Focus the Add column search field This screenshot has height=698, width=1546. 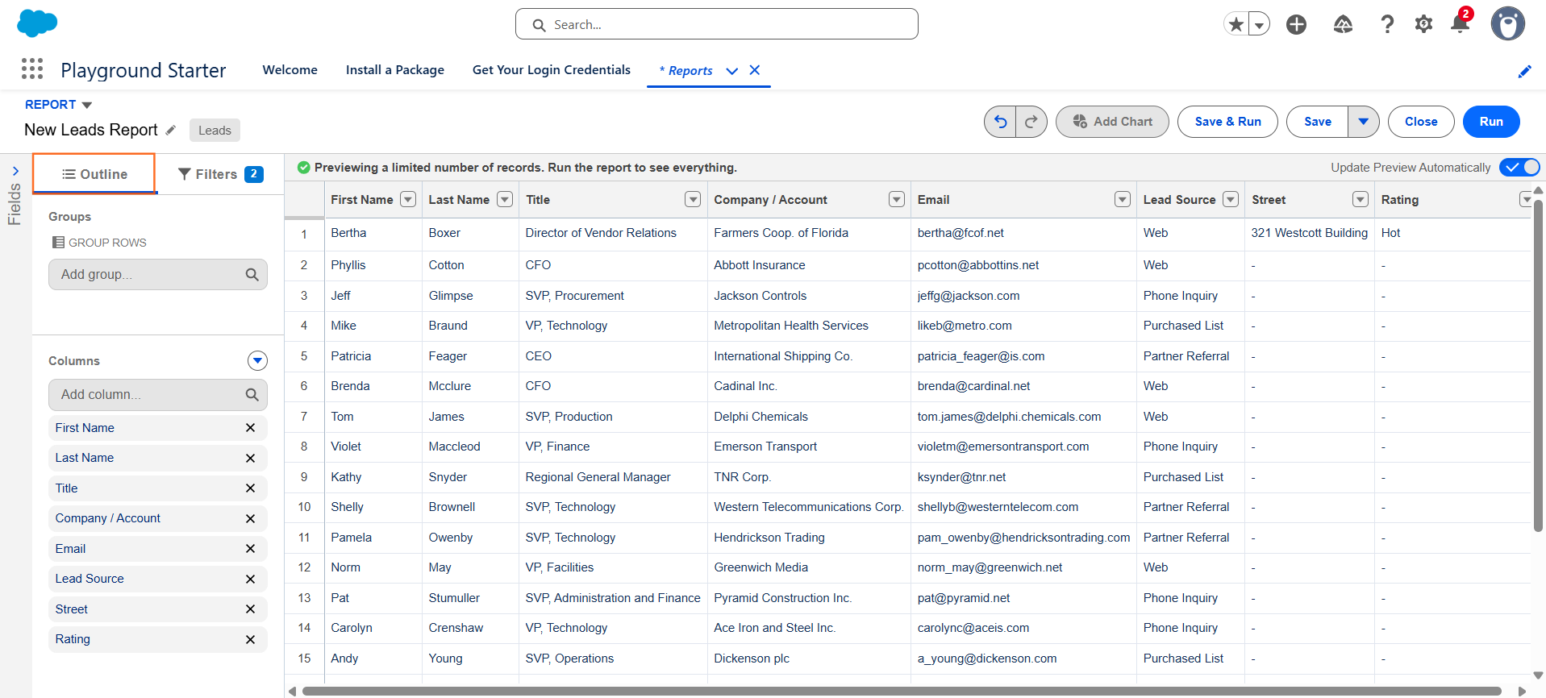[158, 395]
